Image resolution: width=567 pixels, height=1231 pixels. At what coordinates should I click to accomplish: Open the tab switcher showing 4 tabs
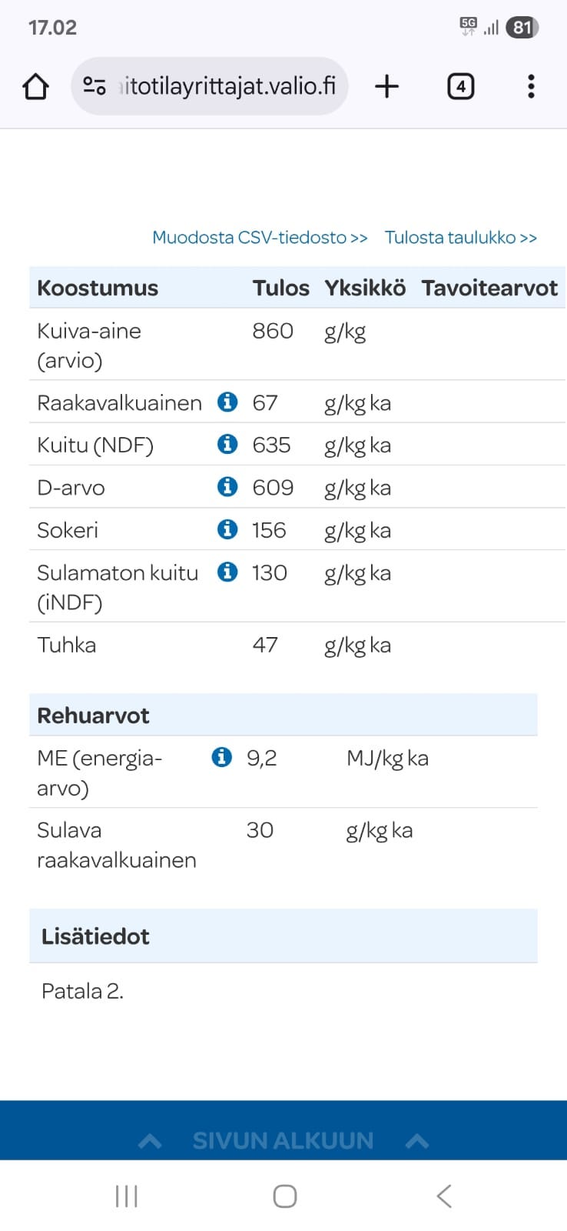460,86
